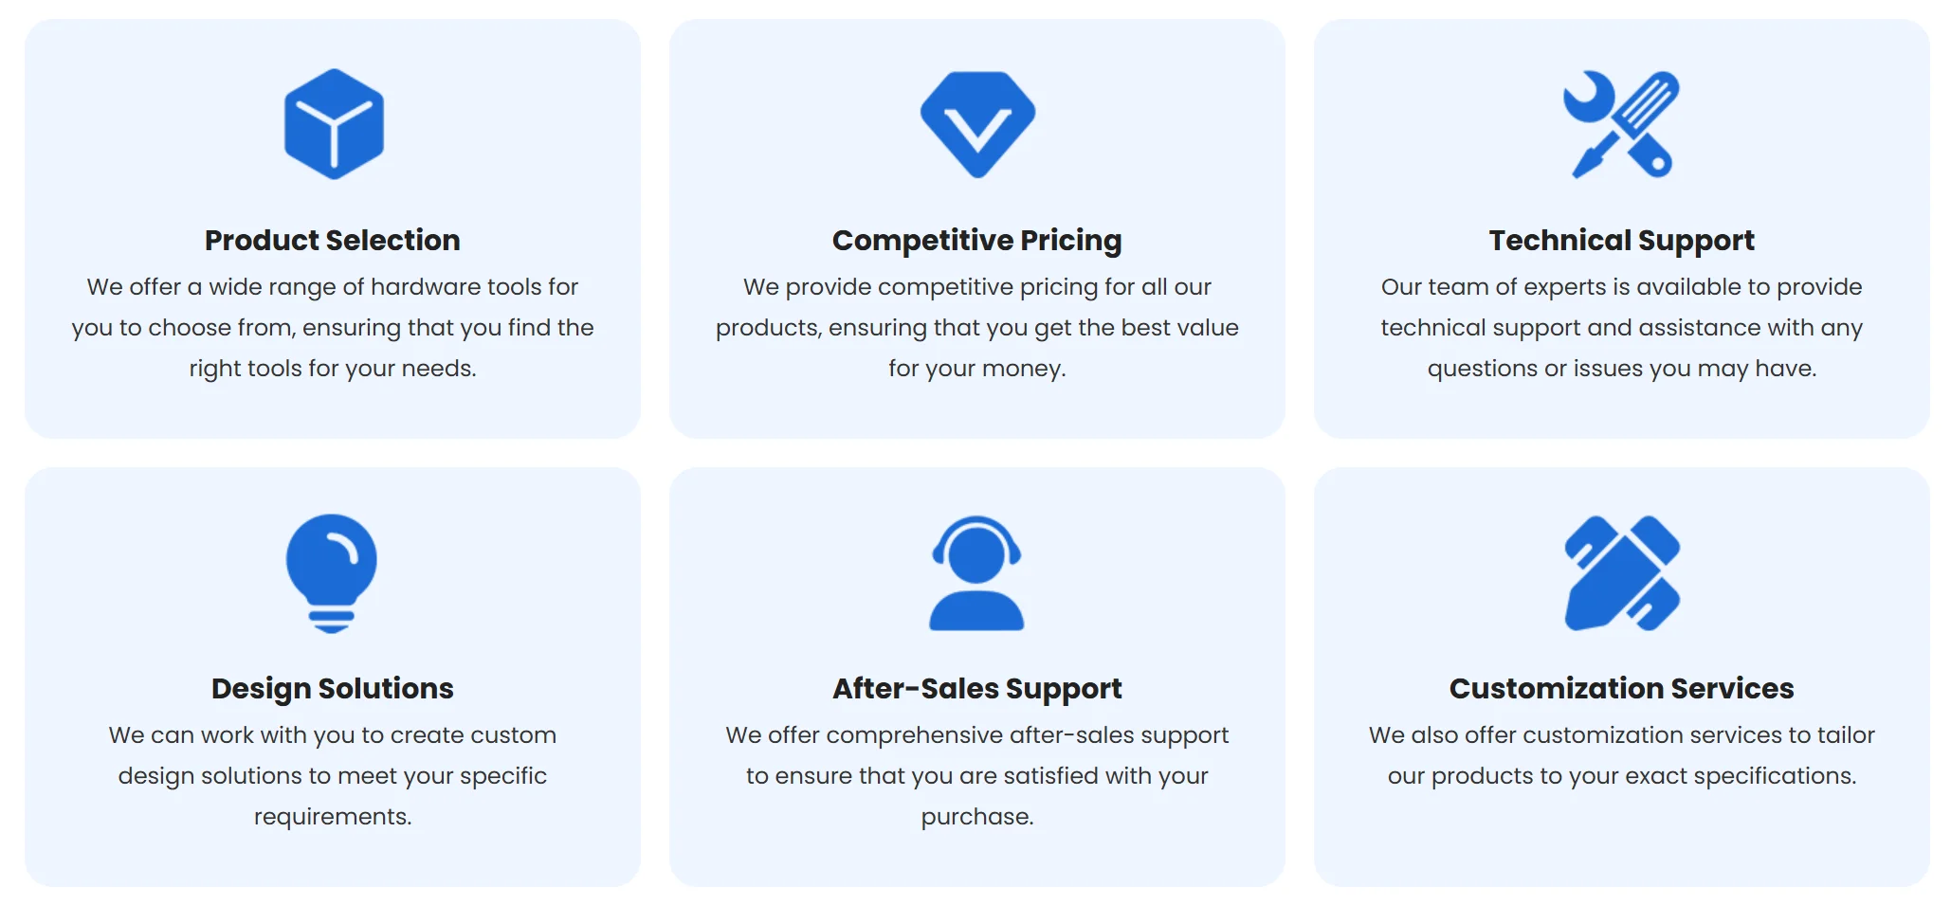
Task: Open the Design Solutions heading
Action: 333,689
